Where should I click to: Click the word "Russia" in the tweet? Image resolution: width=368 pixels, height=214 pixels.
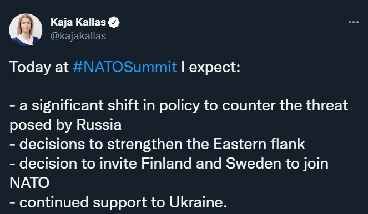click(x=99, y=124)
